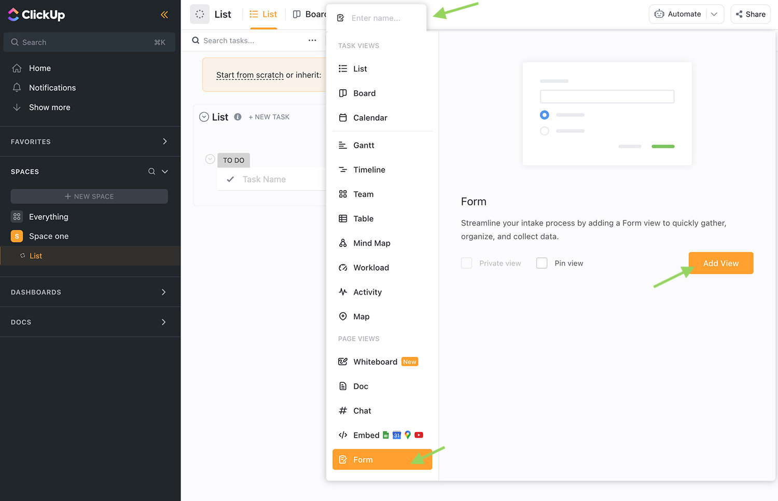778x501 pixels.
Task: Click the Add View button
Action: [721, 263]
